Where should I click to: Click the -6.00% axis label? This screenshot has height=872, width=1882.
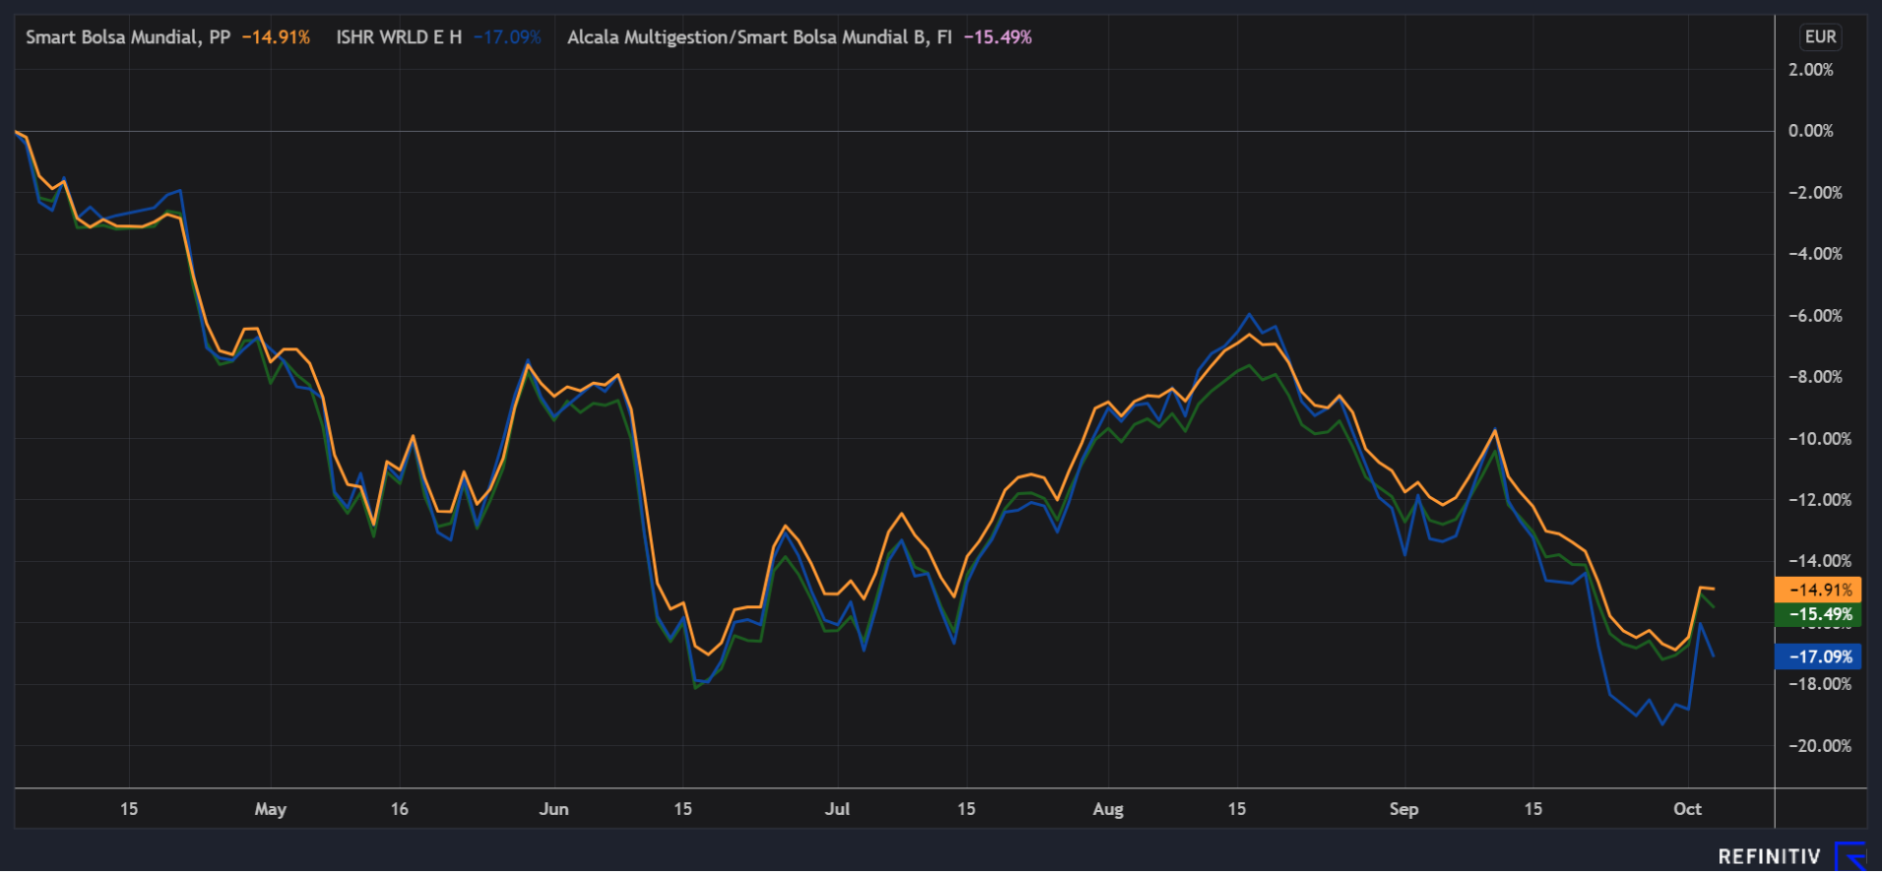pyautogui.click(x=1815, y=316)
